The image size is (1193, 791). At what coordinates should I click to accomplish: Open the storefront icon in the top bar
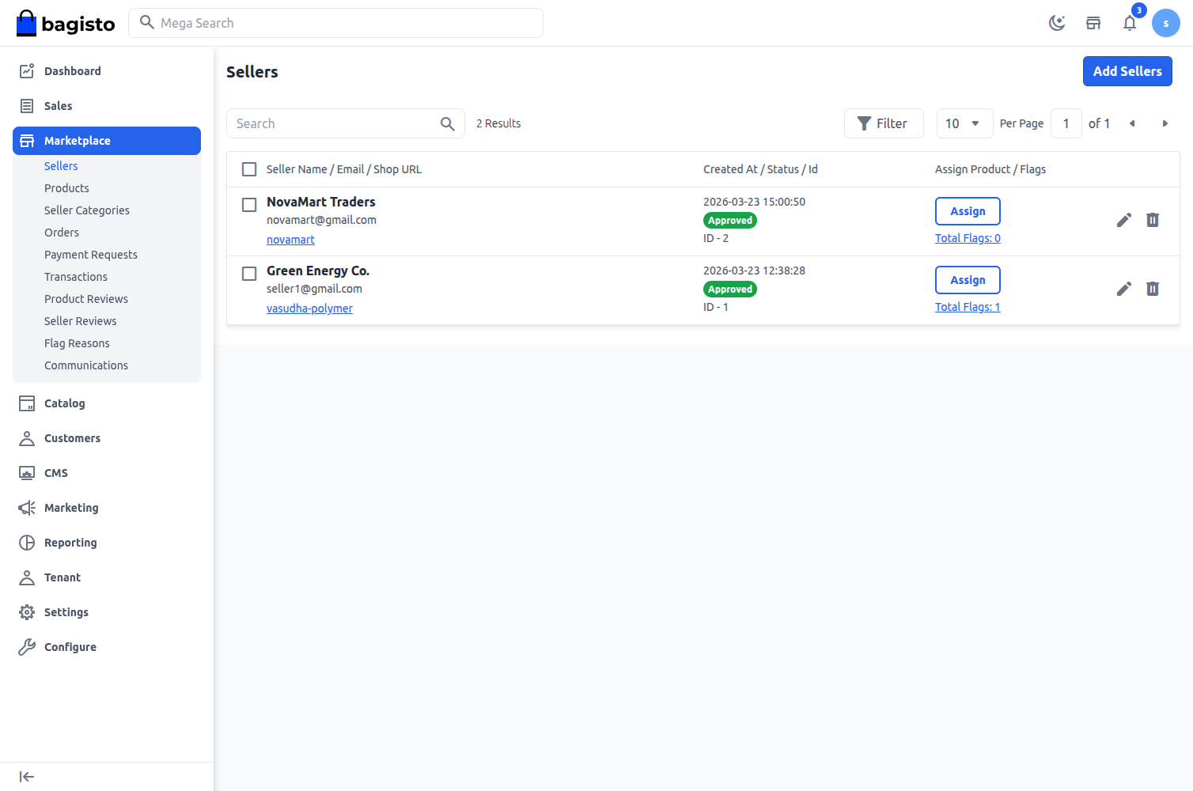tap(1093, 23)
